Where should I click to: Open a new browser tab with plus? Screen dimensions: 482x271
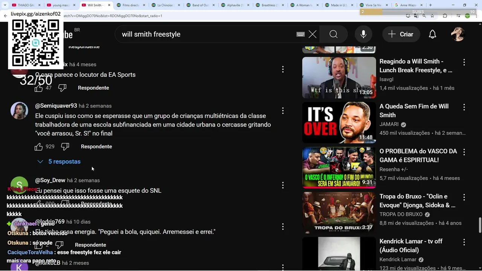click(430, 5)
